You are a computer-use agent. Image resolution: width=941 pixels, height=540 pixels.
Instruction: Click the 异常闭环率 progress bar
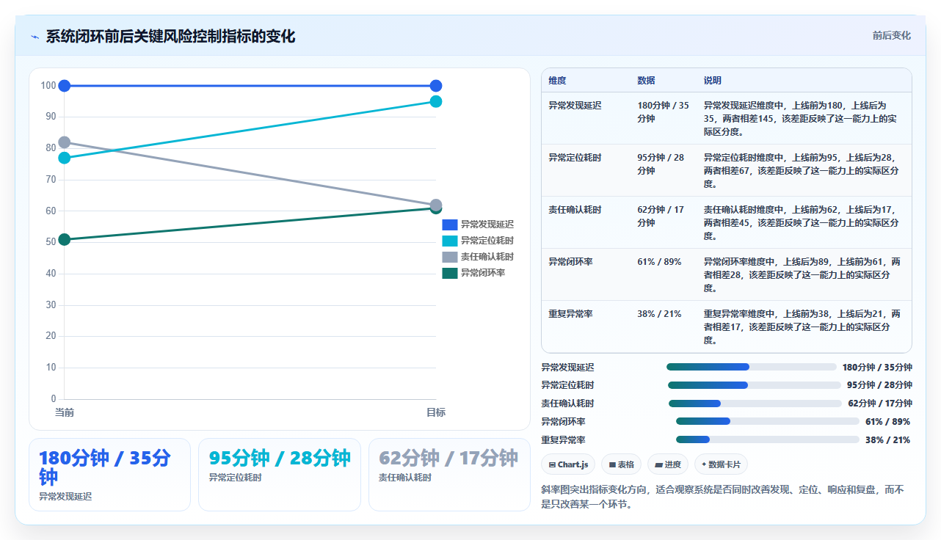pos(767,422)
